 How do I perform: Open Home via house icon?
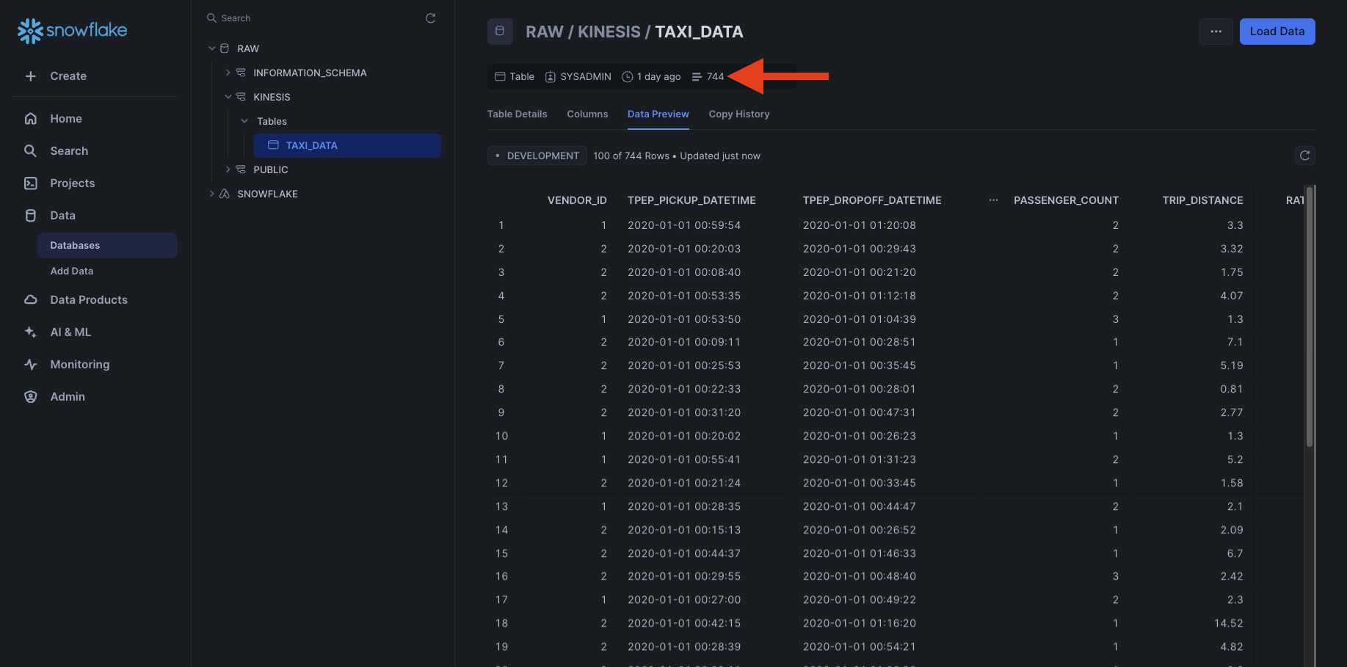[x=30, y=118]
